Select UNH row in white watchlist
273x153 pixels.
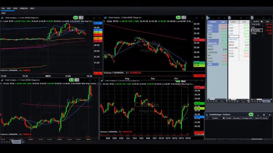click(239, 28)
